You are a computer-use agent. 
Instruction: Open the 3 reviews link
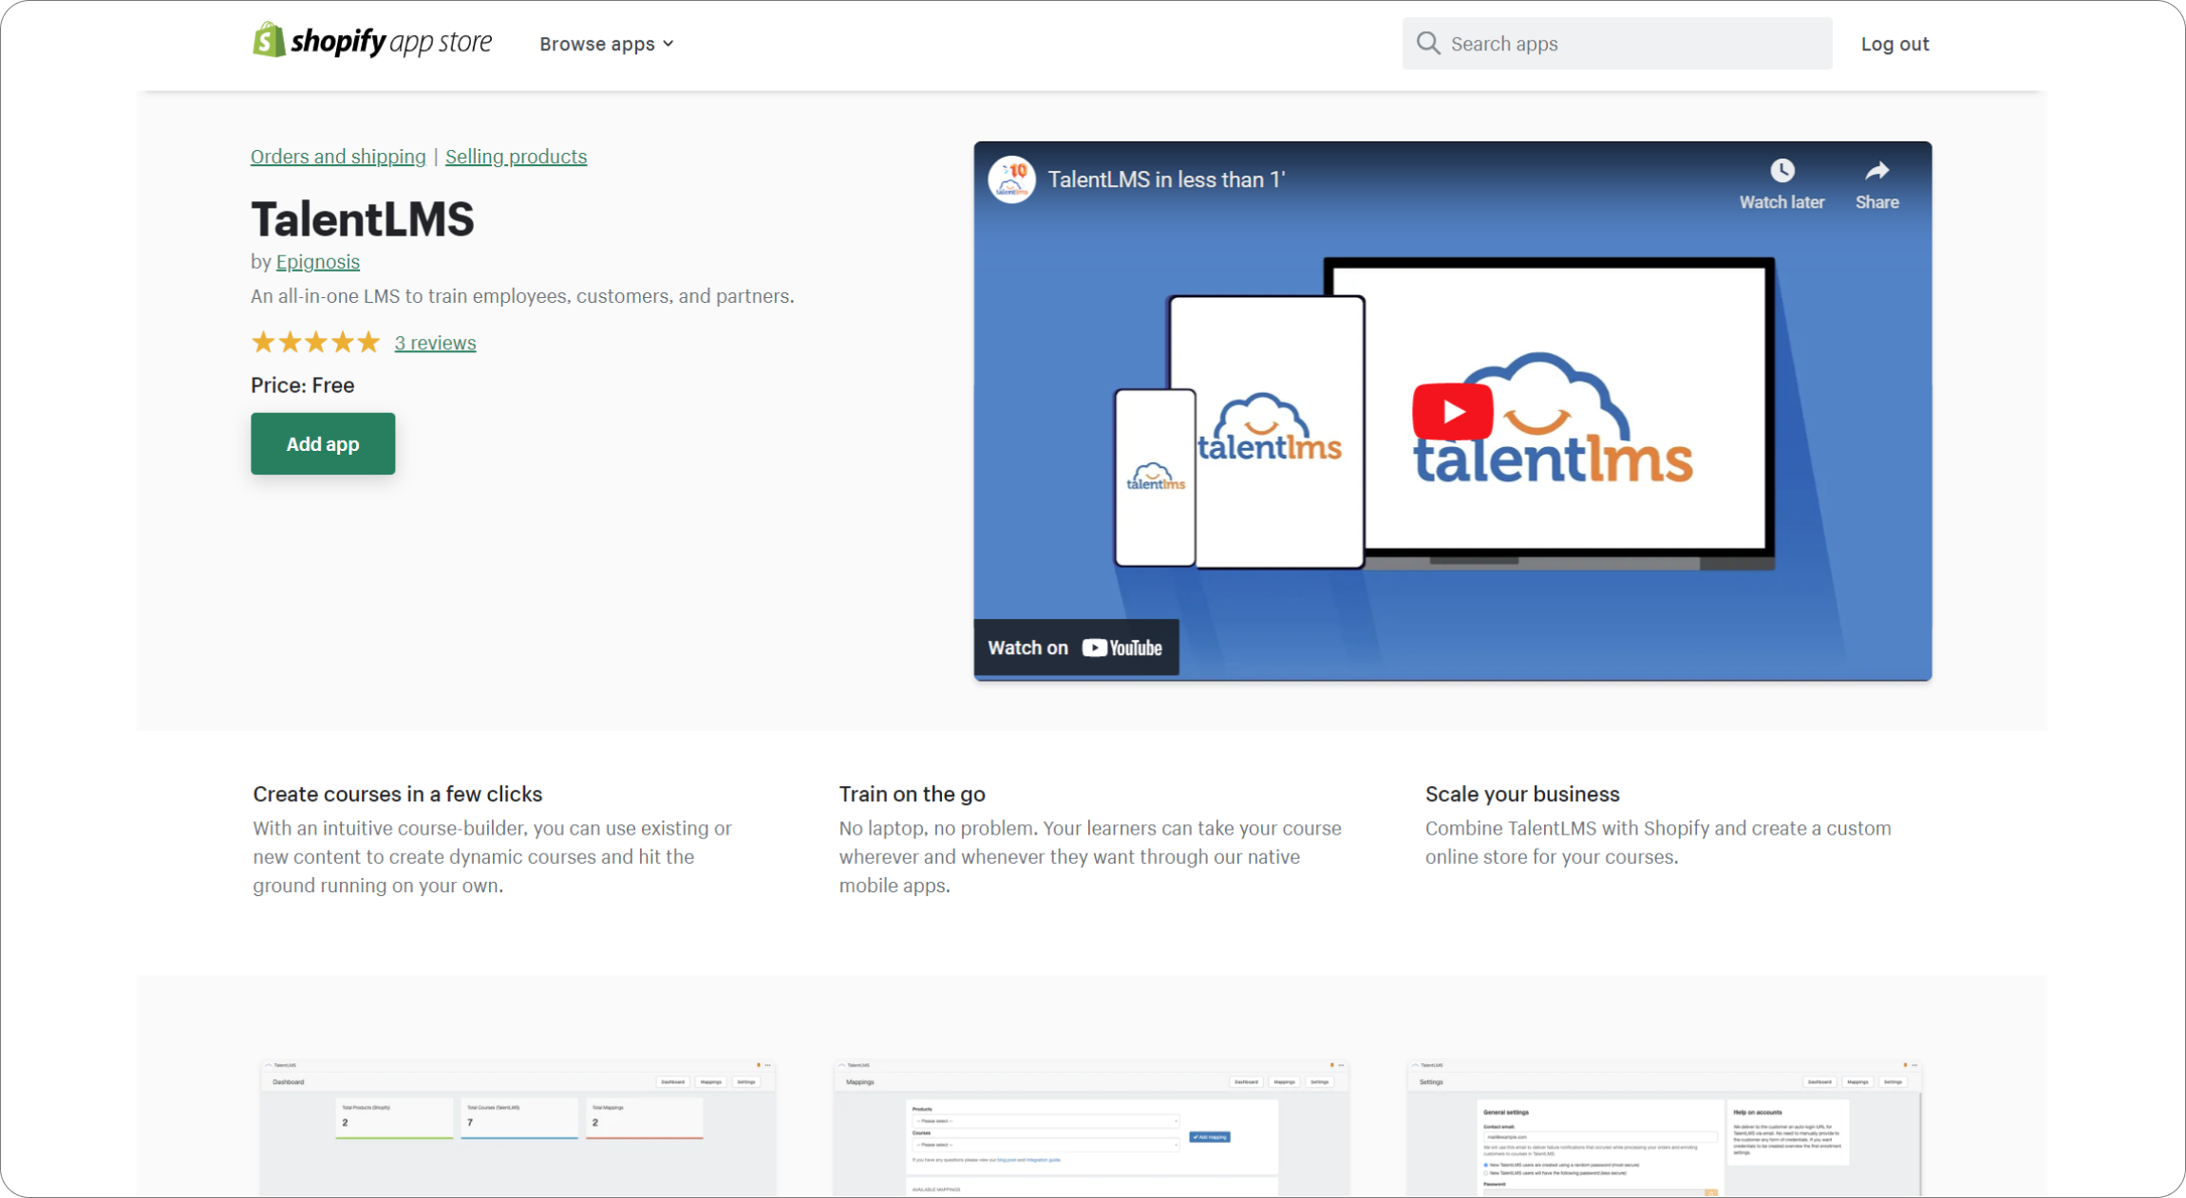pyautogui.click(x=435, y=343)
